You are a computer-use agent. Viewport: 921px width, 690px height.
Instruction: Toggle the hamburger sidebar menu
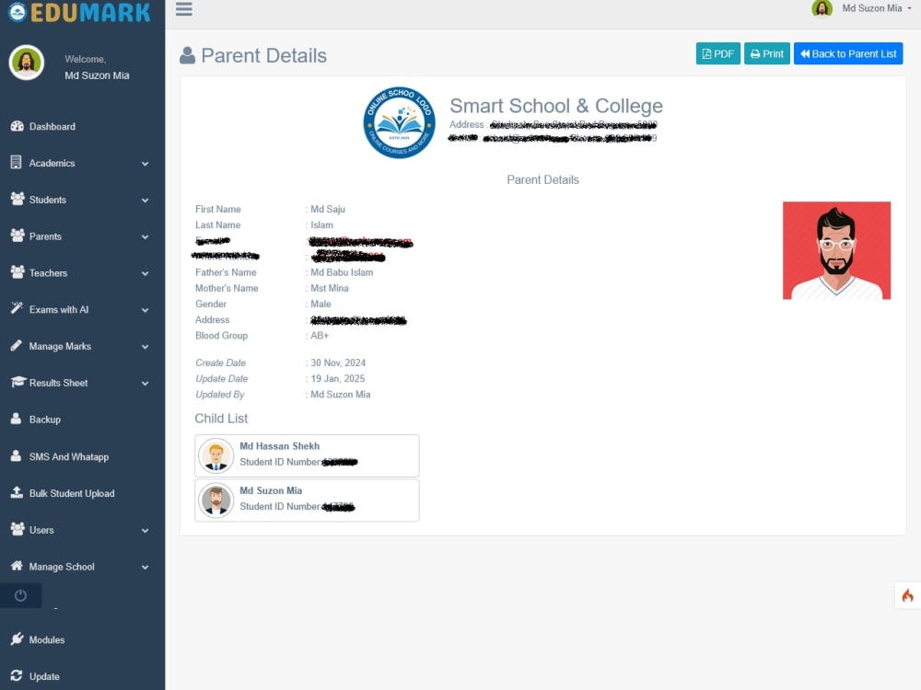pos(184,9)
